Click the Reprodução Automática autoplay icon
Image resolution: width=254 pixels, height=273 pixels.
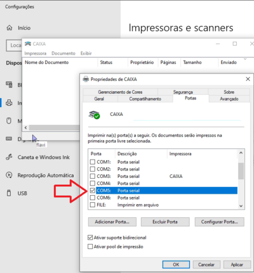[x=9, y=175]
